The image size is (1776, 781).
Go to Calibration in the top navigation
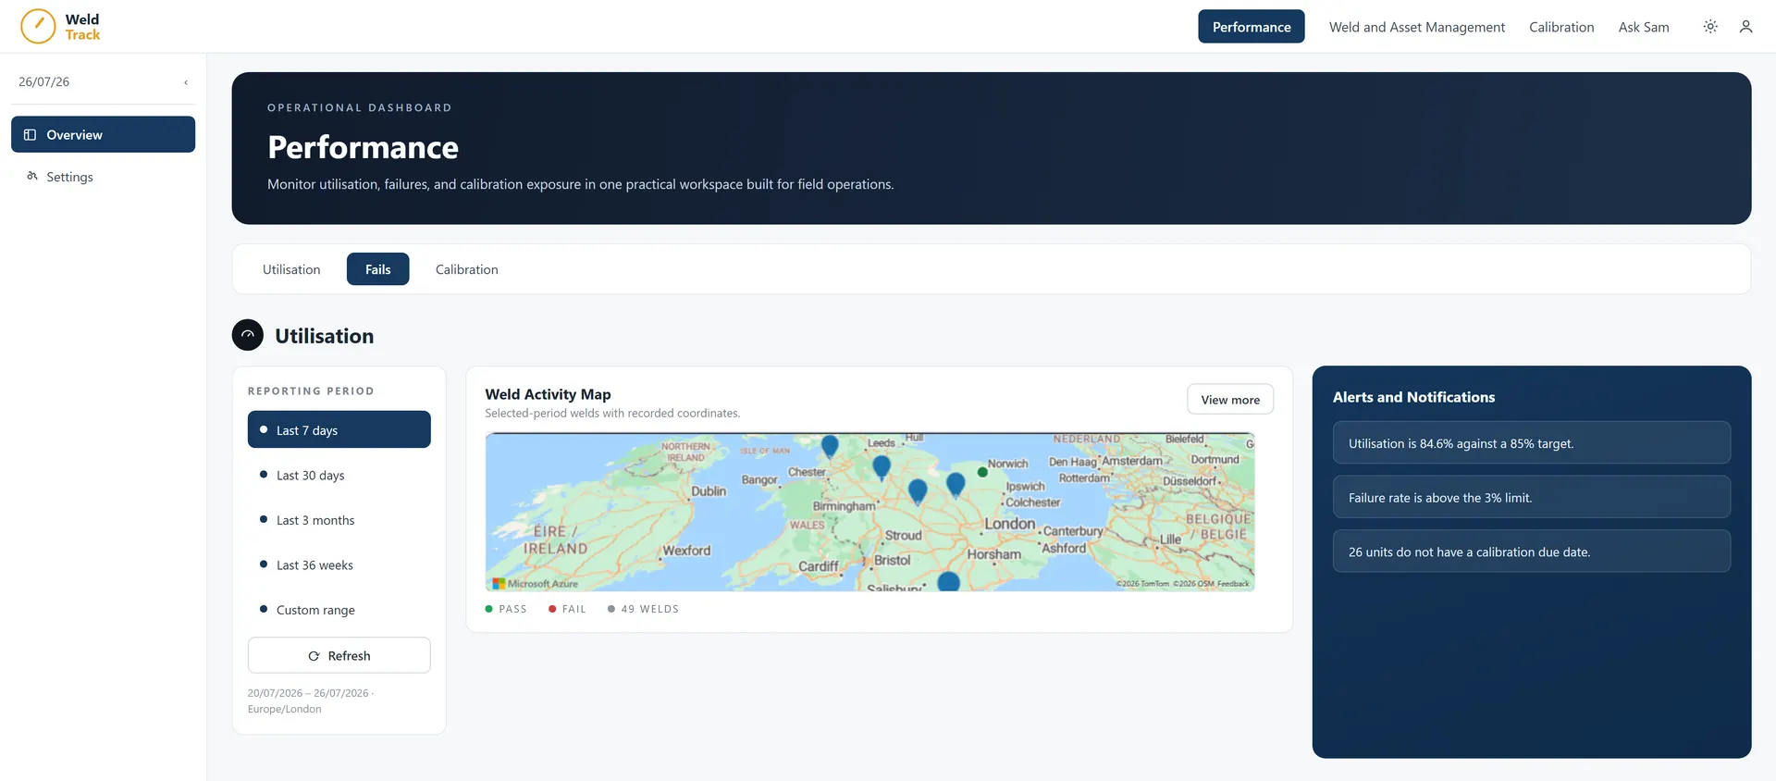coord(1561,27)
